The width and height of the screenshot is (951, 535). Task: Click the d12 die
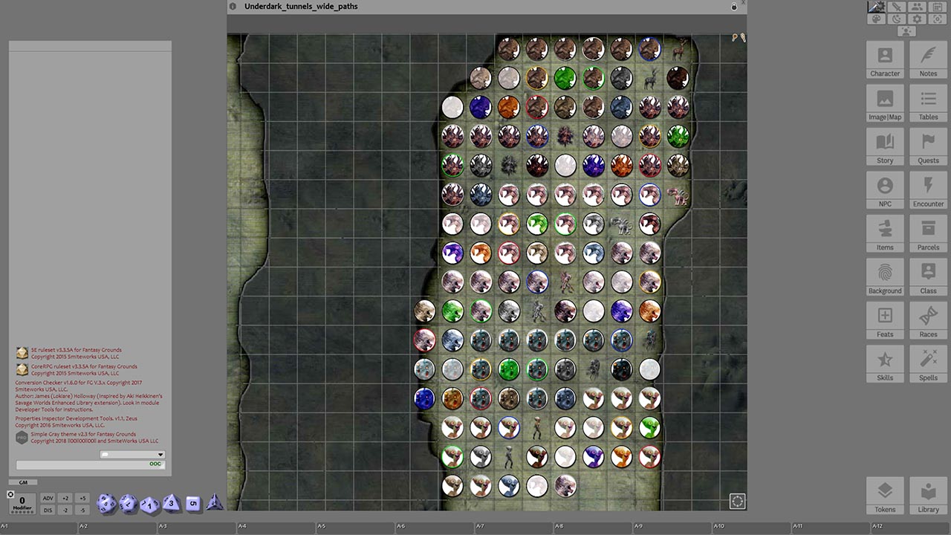pyautogui.click(x=129, y=504)
